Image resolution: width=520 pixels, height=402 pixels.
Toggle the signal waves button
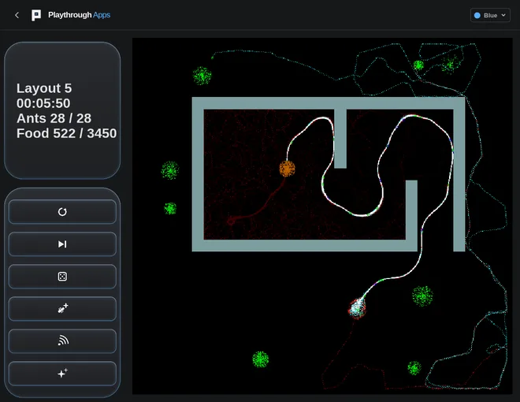[x=62, y=341]
